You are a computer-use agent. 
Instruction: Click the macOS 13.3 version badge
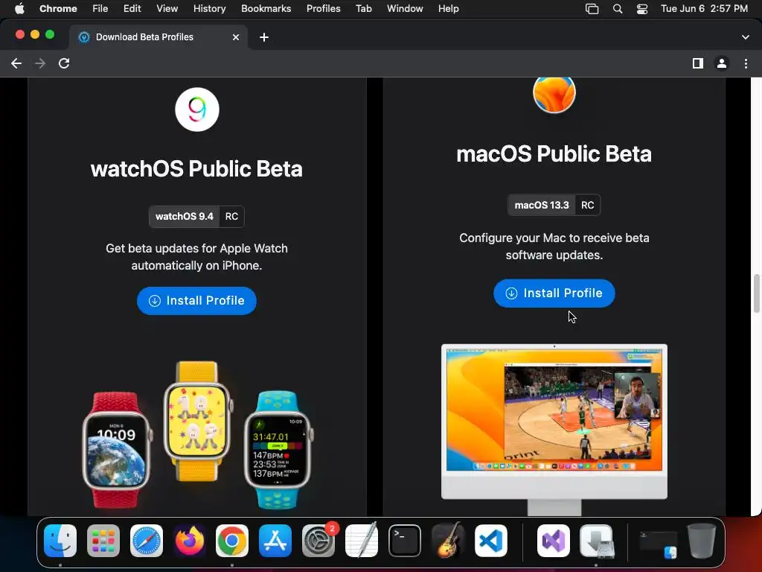(542, 206)
